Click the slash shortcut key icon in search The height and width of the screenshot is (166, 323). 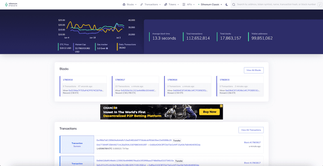320,4
